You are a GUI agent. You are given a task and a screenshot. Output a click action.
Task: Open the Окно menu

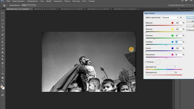tap(84, 1)
